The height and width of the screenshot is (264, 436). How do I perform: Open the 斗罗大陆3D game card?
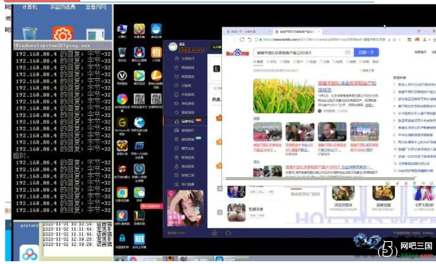click(x=424, y=197)
